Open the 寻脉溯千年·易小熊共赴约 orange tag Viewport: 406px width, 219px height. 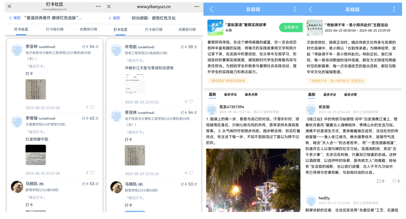click(x=336, y=81)
